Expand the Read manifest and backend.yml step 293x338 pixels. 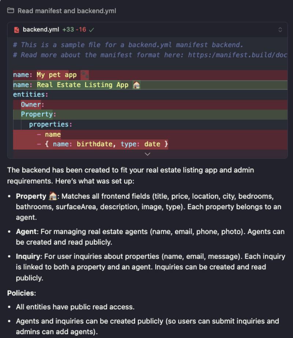pos(62,11)
